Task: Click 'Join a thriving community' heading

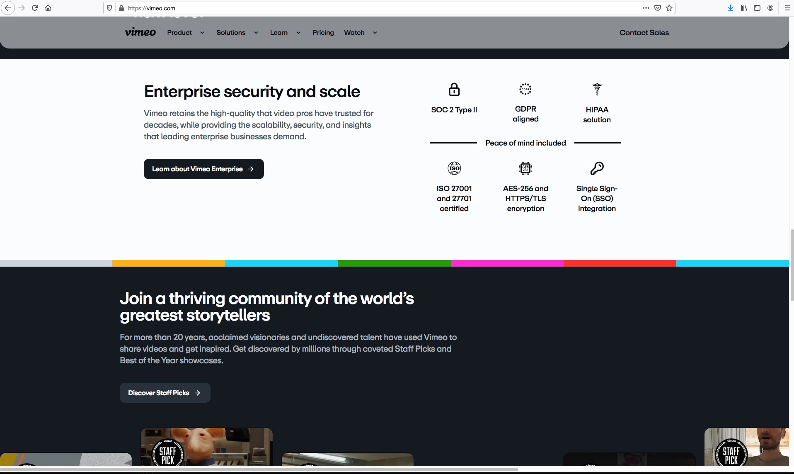Action: point(267,306)
